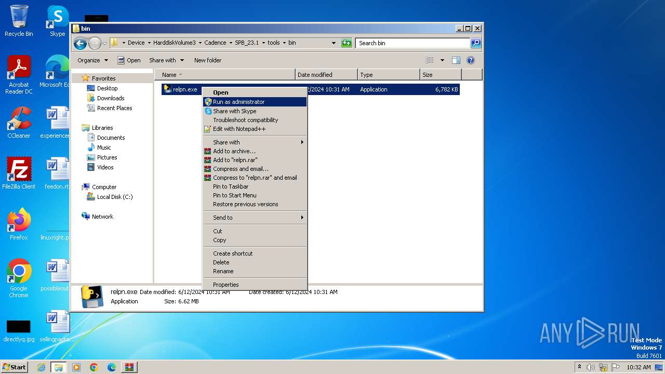Choose Add to "relpn.rar"
Viewport: 665px width, 374px height.
click(x=255, y=160)
